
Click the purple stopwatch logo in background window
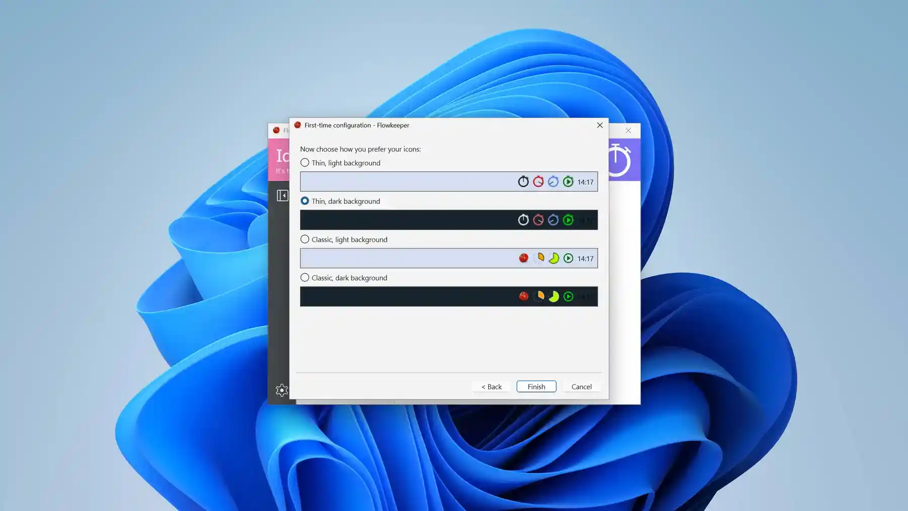[621, 159]
